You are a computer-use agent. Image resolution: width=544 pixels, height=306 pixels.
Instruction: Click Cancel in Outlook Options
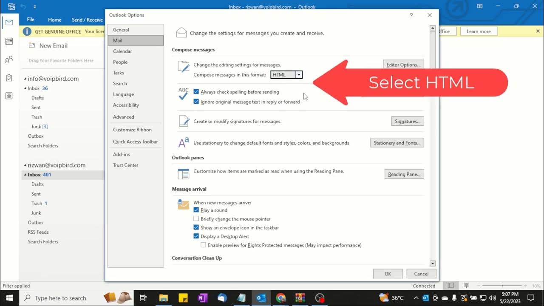tap(421, 274)
